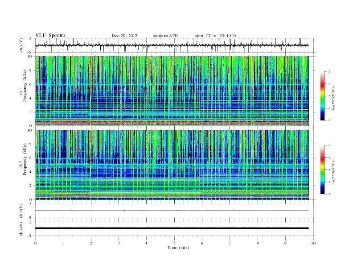Viewport: 353px width, 273px height.
Task: Click the time axis tick label "1"
Action: coord(63,243)
